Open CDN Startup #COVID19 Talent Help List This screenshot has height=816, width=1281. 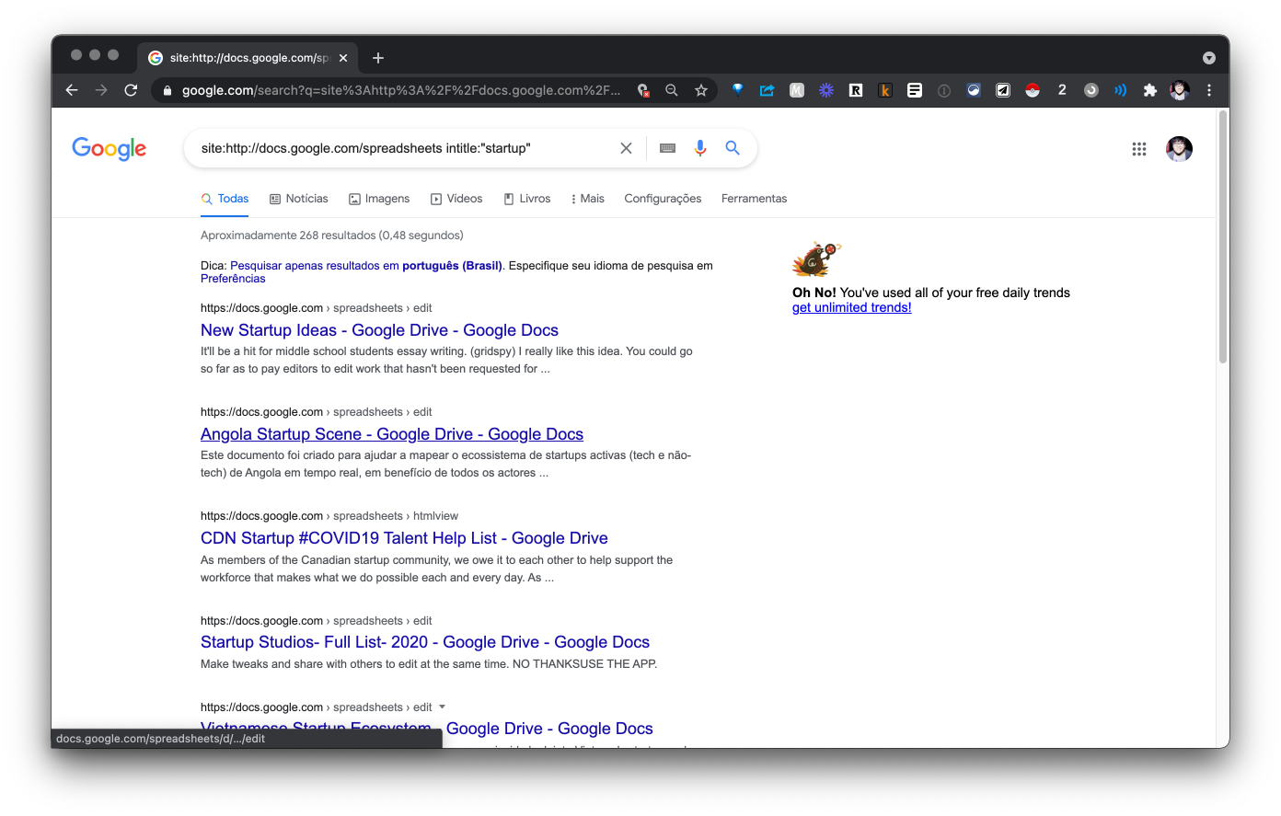[x=404, y=538]
